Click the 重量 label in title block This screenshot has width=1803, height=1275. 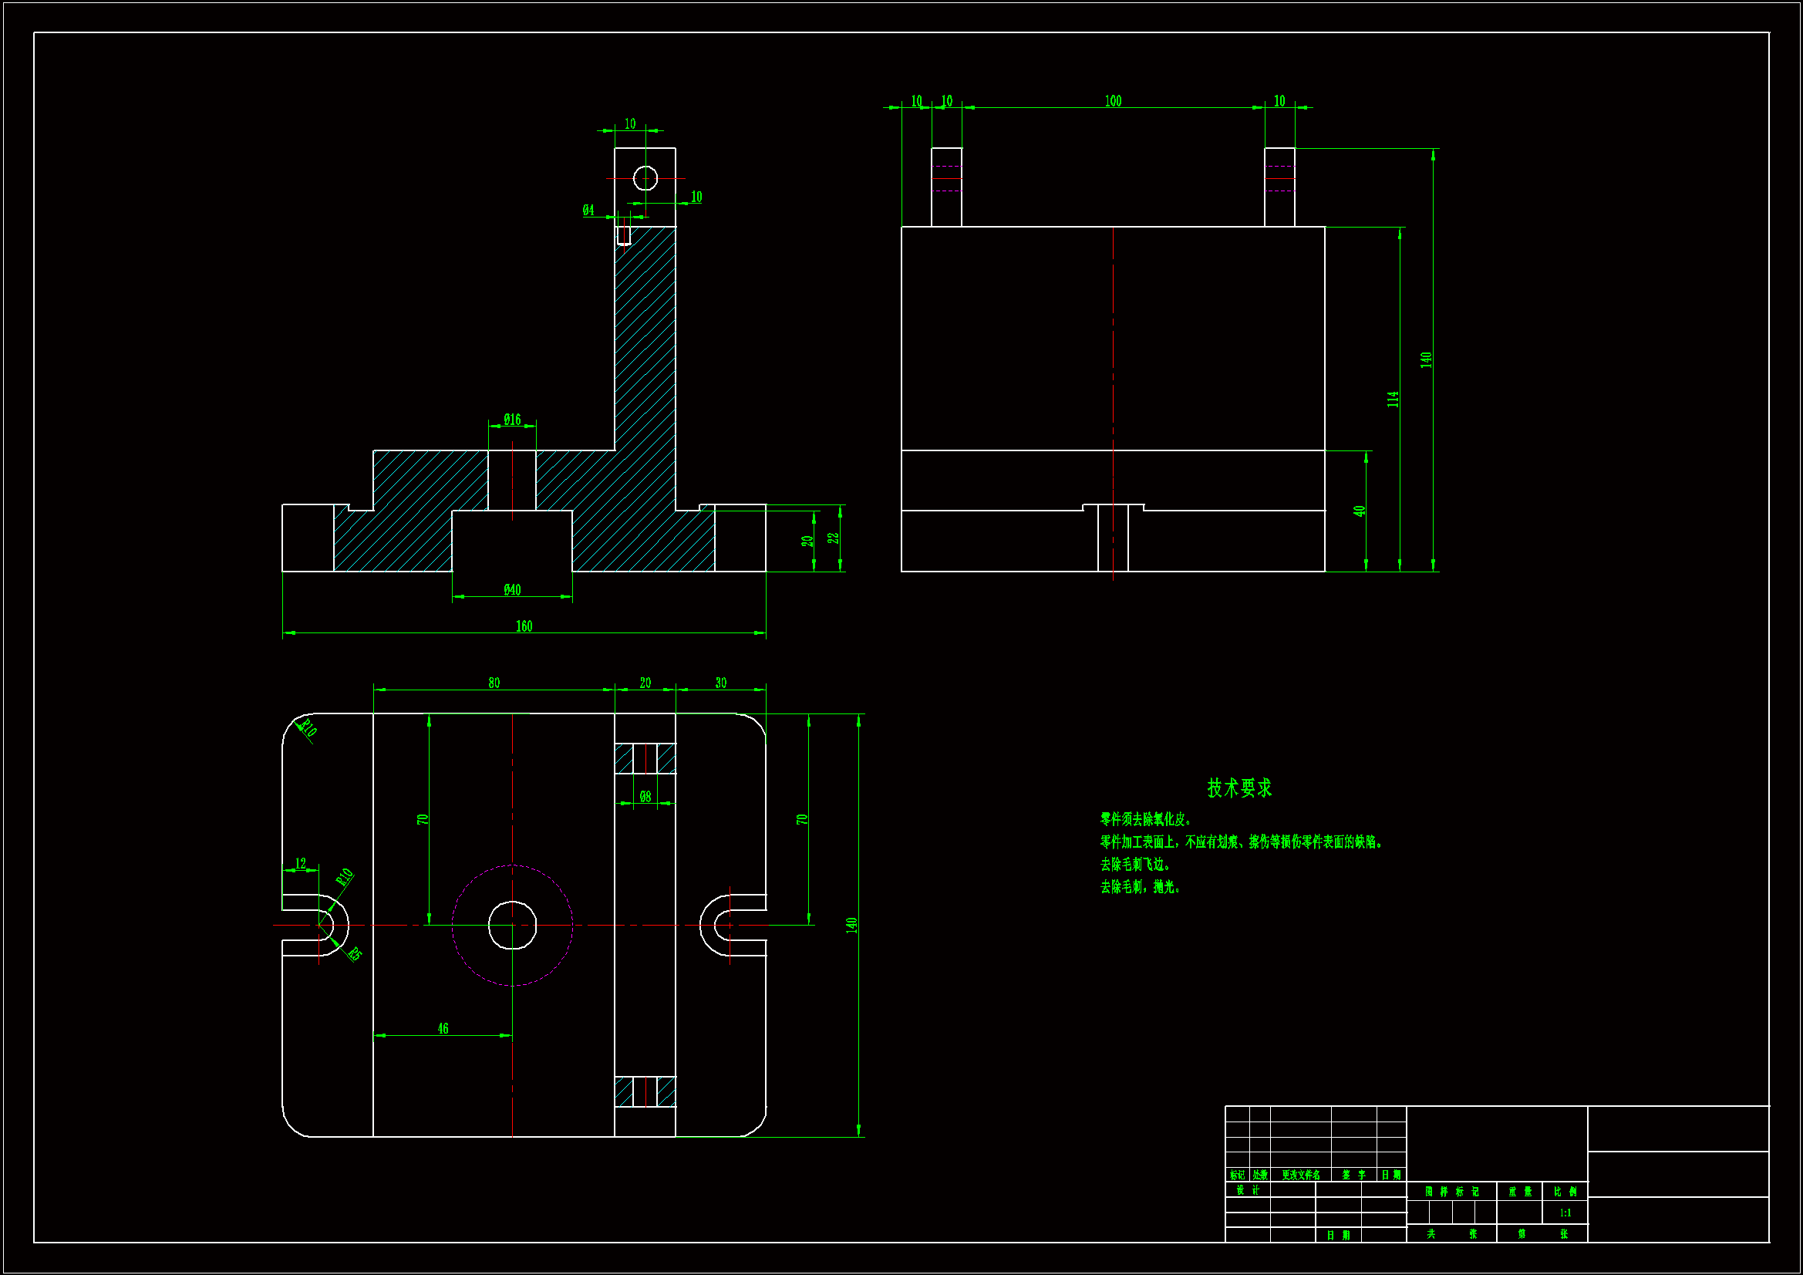tap(1519, 1192)
